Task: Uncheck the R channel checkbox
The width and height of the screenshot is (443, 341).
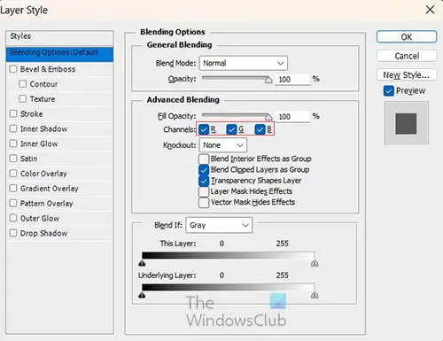Action: coord(204,129)
